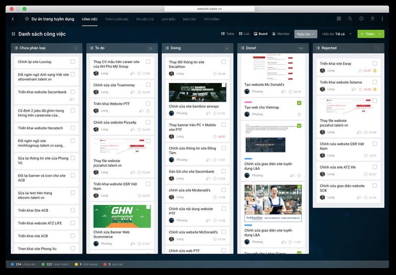
Task: Open dropdown arrow beside Thêm button
Action: [x=380, y=34]
